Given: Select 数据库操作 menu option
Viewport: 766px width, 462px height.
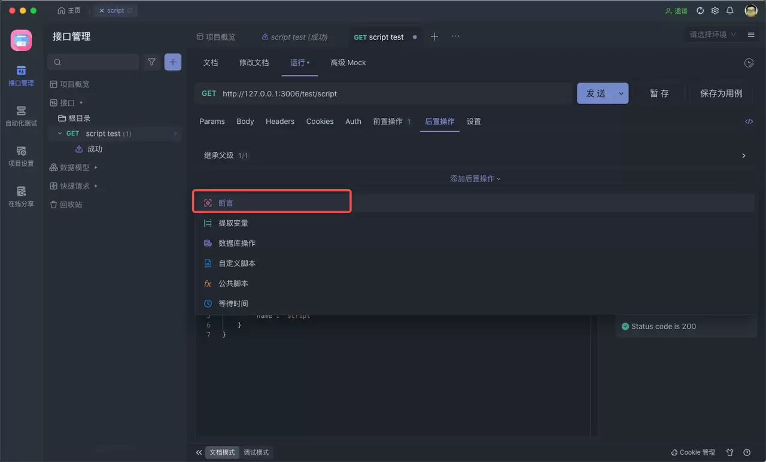Looking at the screenshot, I should coord(476,243).
